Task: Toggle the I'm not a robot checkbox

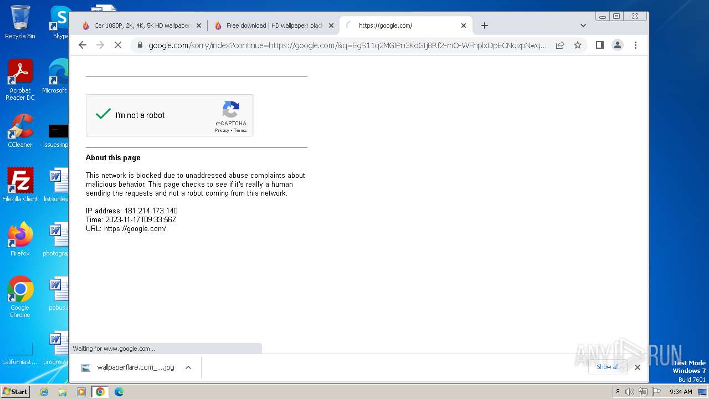Action: click(x=103, y=114)
